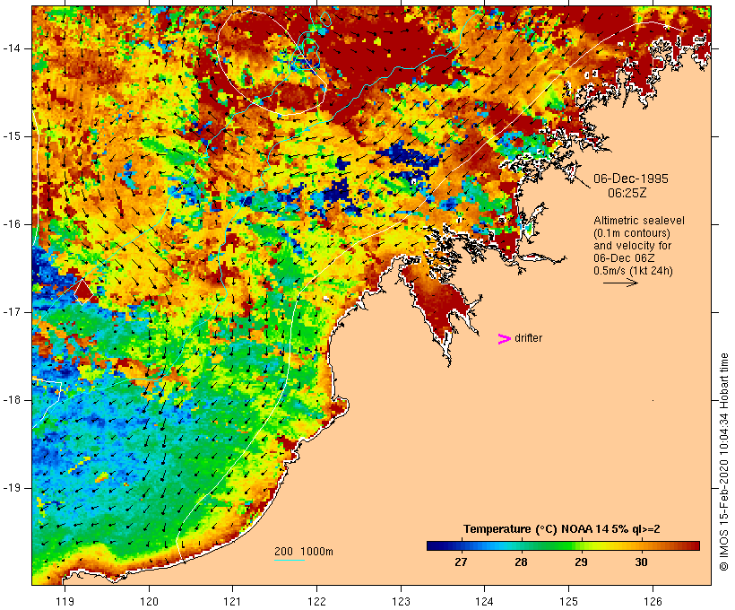Click the 'drifter' legend label
The height and width of the screenshot is (610, 735).
pos(528,338)
